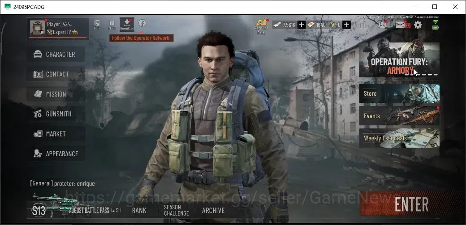This screenshot has width=466, height=225.
Task: Open the More grid icon
Action: pos(112,25)
